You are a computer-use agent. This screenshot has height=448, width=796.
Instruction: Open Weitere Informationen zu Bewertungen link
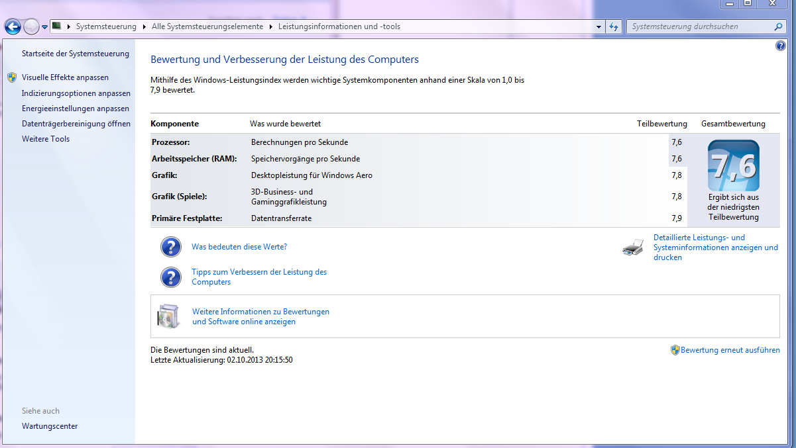click(x=260, y=316)
